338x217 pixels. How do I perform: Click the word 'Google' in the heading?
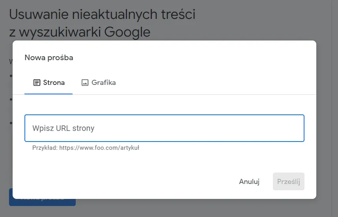(127, 32)
